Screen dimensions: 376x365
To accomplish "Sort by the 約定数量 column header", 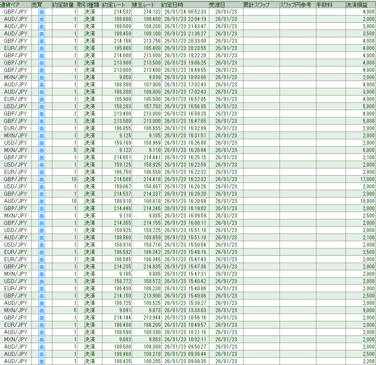I will 63,4.
